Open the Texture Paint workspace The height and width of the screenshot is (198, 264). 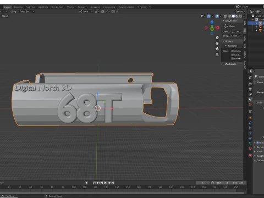click(x=57, y=7)
